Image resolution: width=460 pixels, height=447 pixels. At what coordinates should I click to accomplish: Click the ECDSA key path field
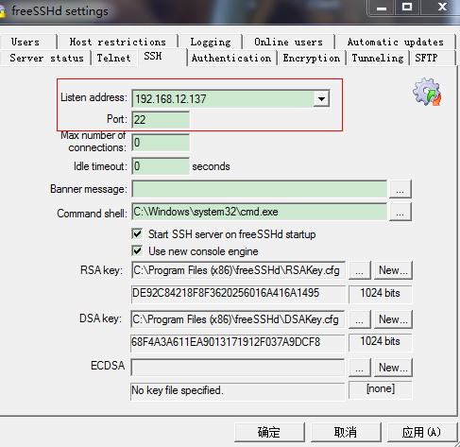click(238, 368)
